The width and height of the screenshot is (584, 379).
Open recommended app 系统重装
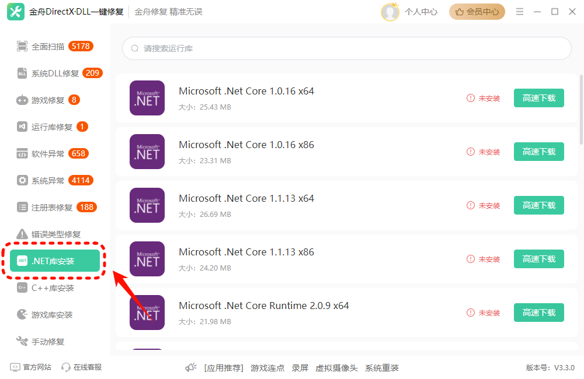pos(382,368)
